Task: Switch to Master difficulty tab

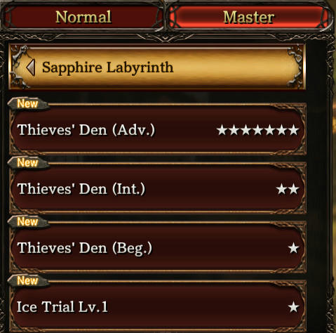Action: click(x=249, y=18)
